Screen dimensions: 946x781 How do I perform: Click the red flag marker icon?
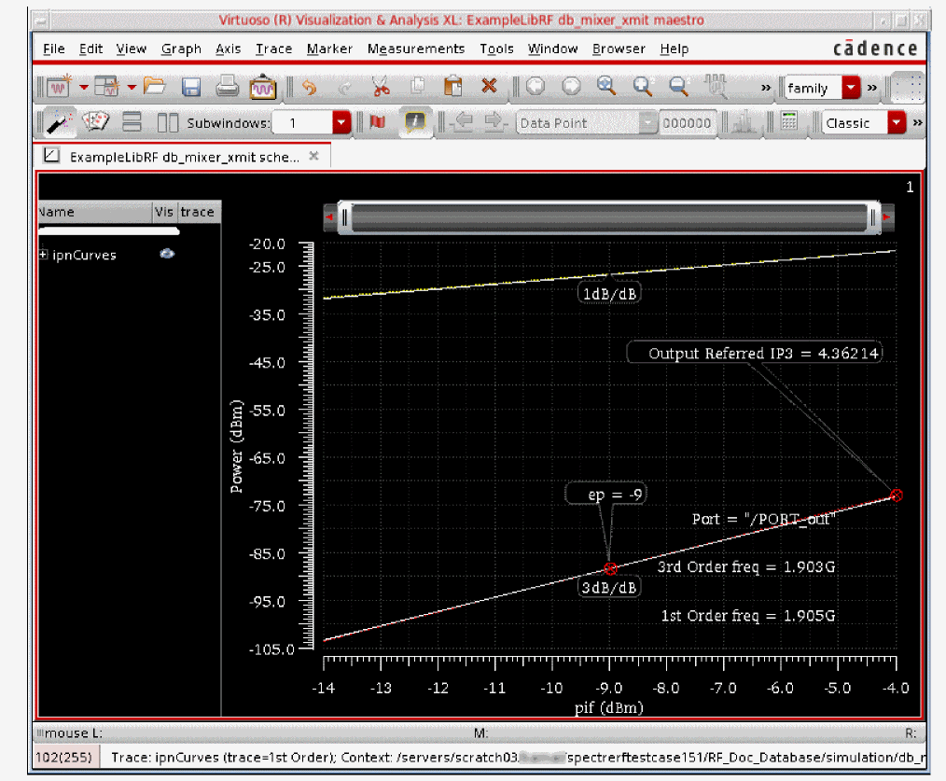pos(378,122)
